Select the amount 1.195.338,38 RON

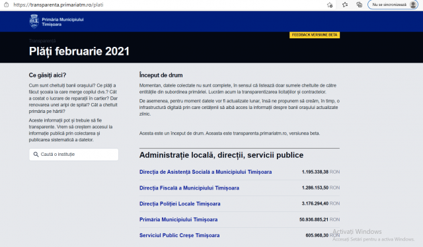pyautogui.click(x=321, y=172)
